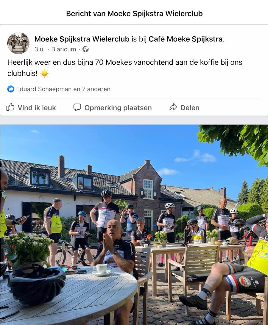Viewport: 268px width, 325px height.
Task: Click the 3 u. post timestamp
Action: click(40, 49)
